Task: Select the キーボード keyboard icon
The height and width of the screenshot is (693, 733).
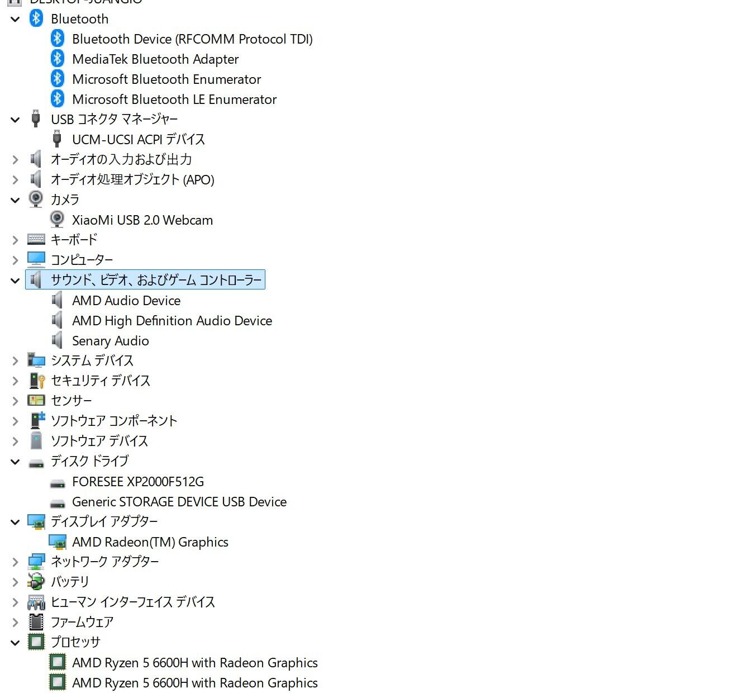Action: (36, 240)
